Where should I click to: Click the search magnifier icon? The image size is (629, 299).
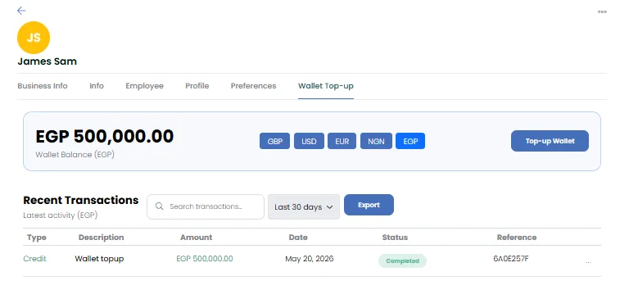(x=159, y=206)
